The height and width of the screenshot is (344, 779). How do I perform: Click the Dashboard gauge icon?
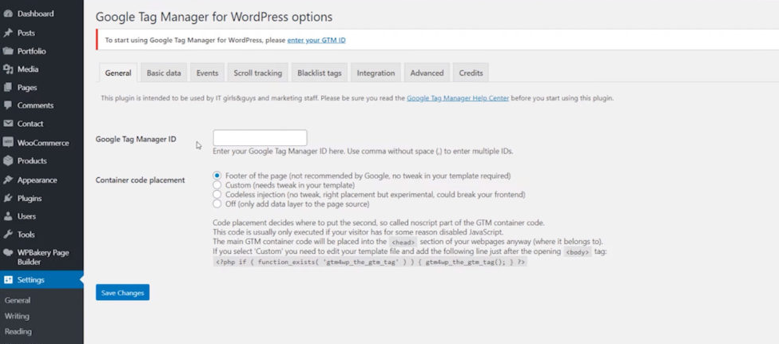tap(8, 14)
